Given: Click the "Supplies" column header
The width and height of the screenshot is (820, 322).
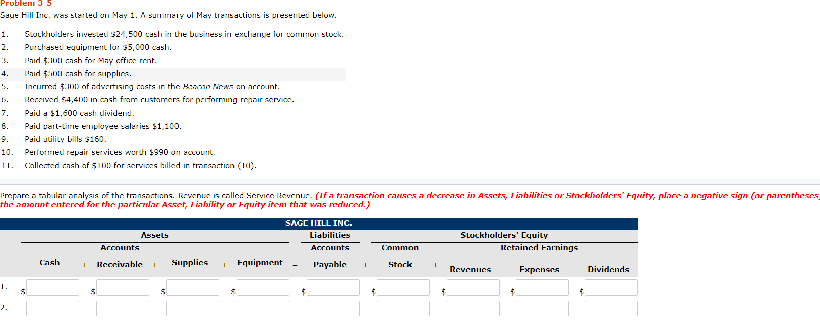Looking at the screenshot, I should click(x=190, y=263).
